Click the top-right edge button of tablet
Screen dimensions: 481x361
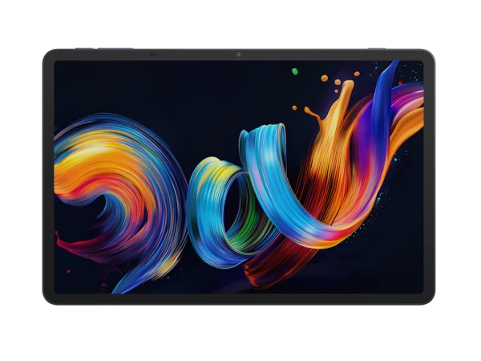(377, 47)
